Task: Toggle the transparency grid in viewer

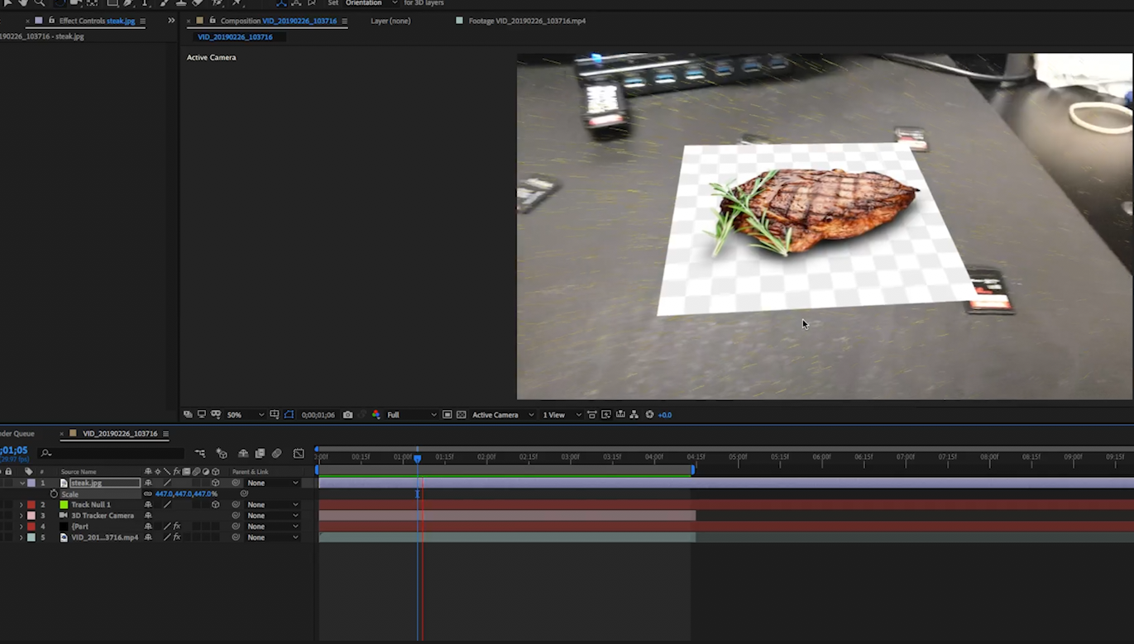Action: tap(462, 415)
